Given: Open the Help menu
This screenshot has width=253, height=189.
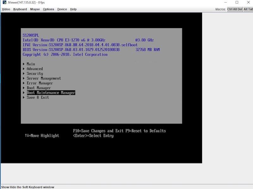Looking at the screenshot, I should (x=73, y=9).
